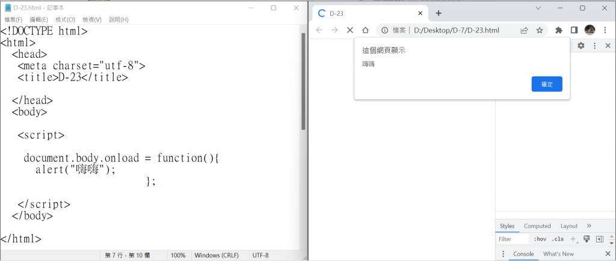Viewport: 616px width, 261px height.
Task: Click the Styles Filter input field
Action: (513, 239)
